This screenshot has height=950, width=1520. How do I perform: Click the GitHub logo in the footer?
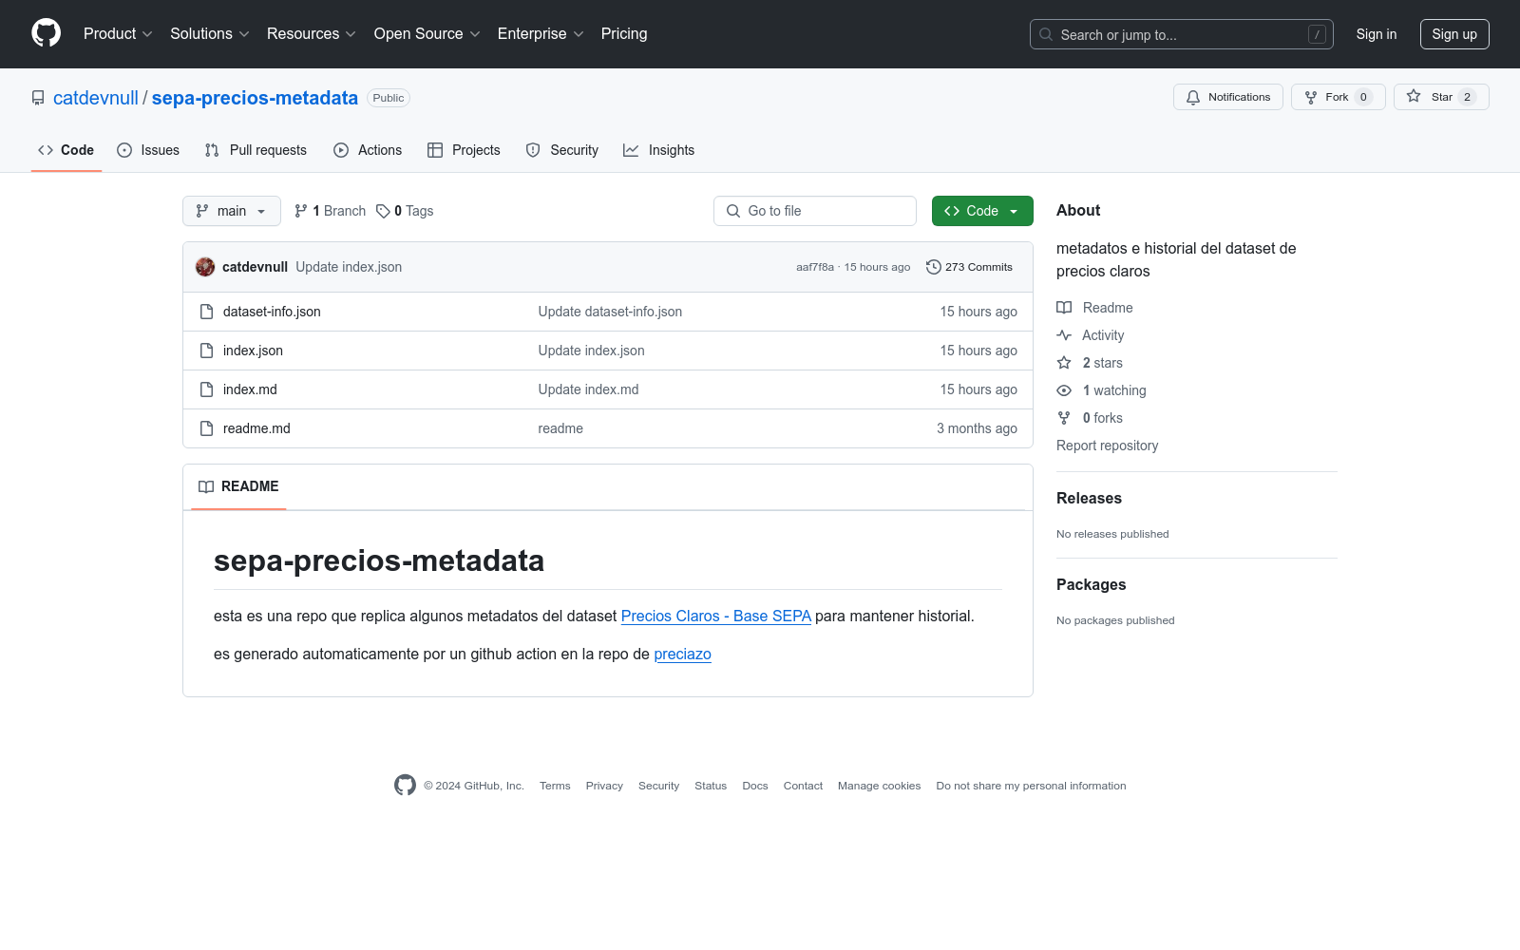(x=405, y=785)
